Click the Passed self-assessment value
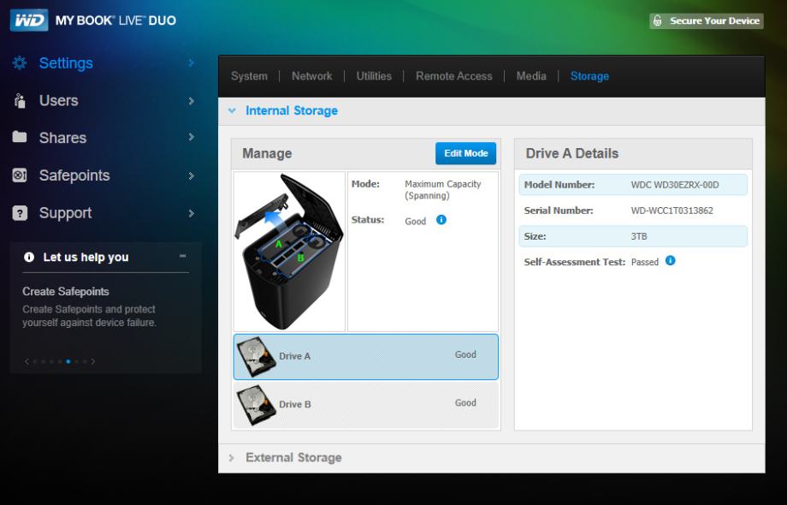This screenshot has height=505, width=787. [644, 262]
